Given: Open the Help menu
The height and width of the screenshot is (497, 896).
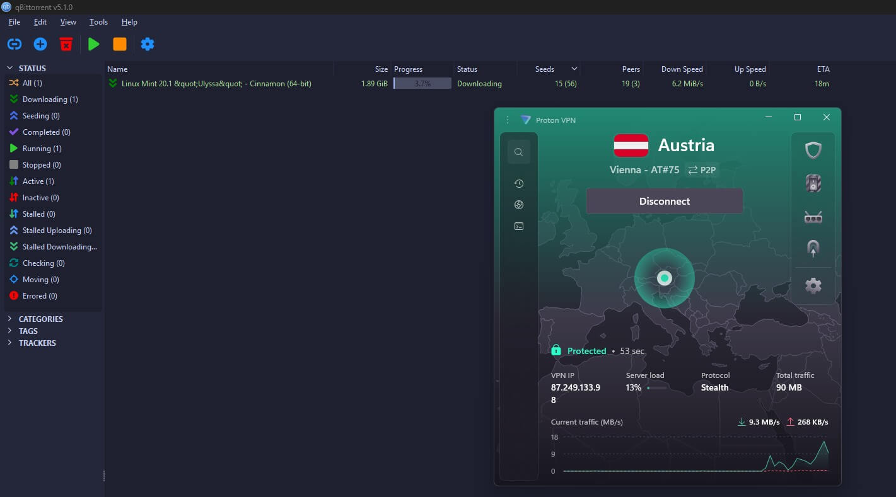Looking at the screenshot, I should click(x=129, y=21).
